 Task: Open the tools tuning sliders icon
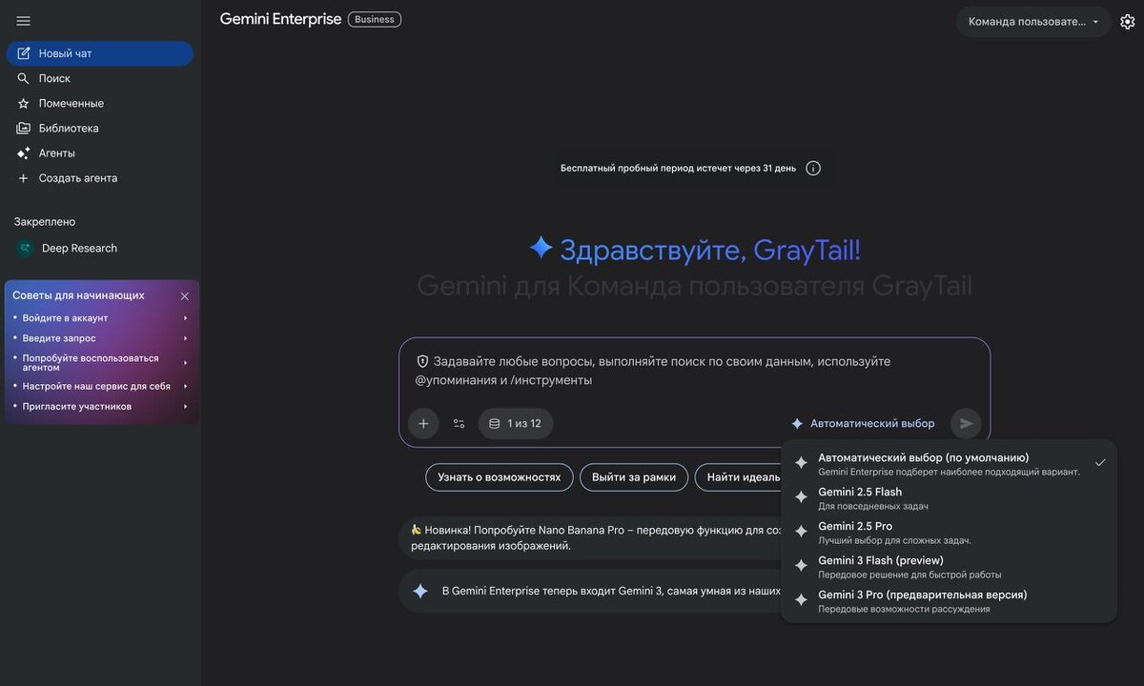click(459, 423)
